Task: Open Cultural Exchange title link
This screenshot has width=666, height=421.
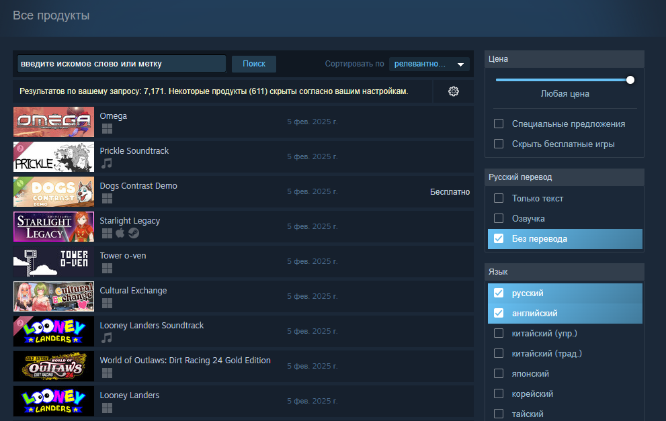Action: click(133, 290)
